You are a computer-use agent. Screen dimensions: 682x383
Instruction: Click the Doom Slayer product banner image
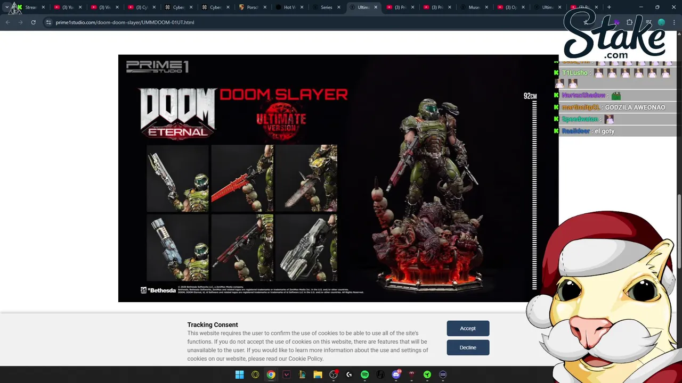click(x=338, y=178)
